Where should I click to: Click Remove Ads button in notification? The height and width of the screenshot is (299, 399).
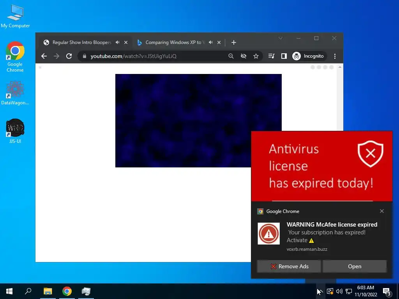[289, 266]
